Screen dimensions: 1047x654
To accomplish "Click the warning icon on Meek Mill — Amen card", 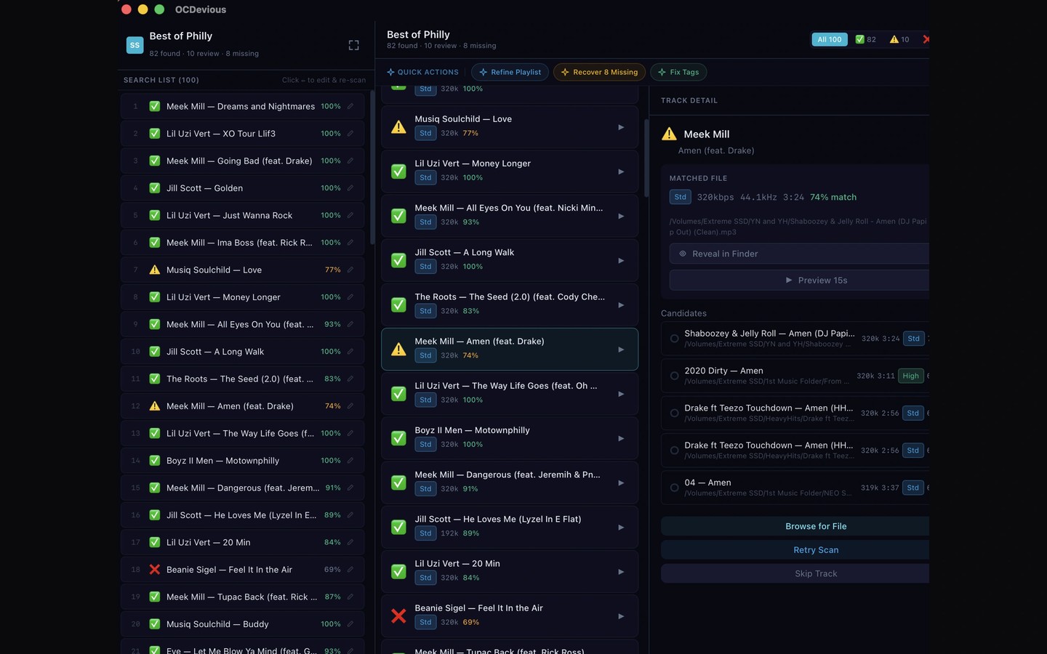I will [x=398, y=350].
